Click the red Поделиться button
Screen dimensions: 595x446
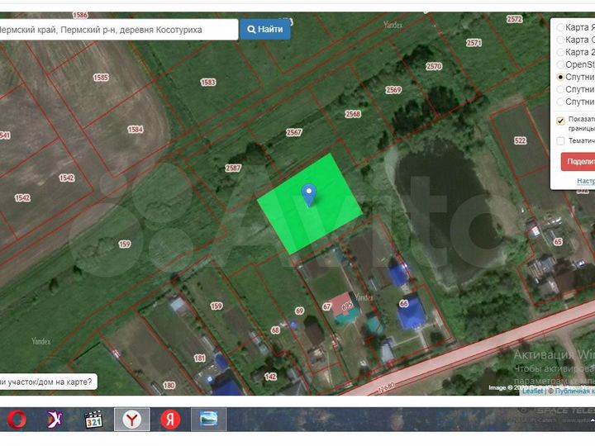578,162
